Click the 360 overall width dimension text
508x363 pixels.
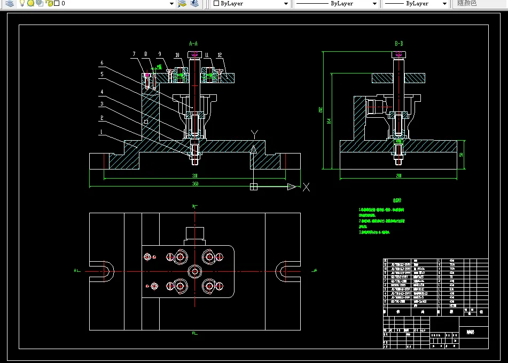point(195,184)
